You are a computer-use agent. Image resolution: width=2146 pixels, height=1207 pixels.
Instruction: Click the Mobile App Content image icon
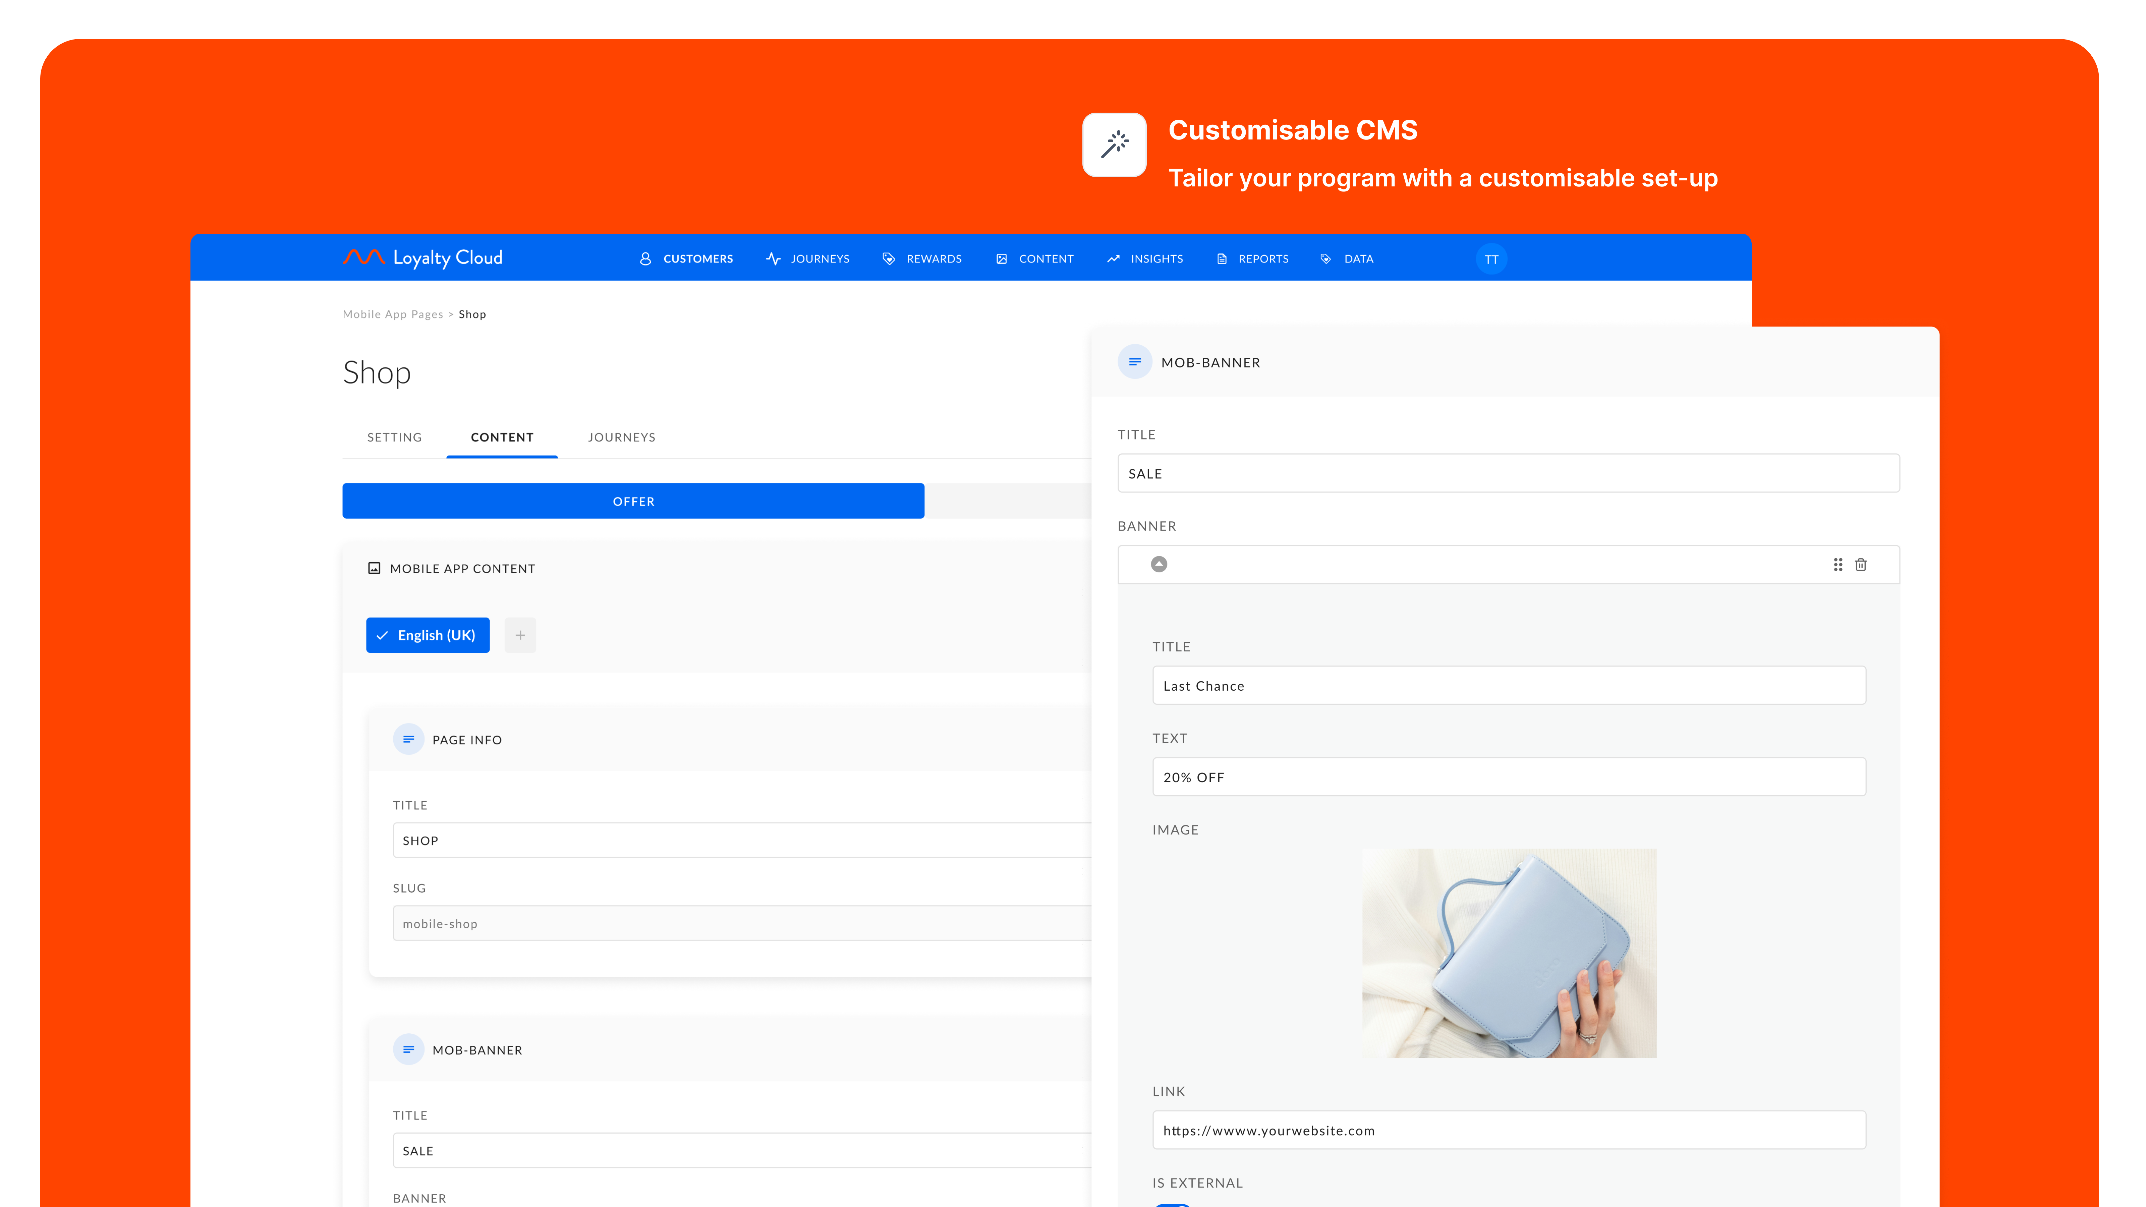pyautogui.click(x=374, y=568)
